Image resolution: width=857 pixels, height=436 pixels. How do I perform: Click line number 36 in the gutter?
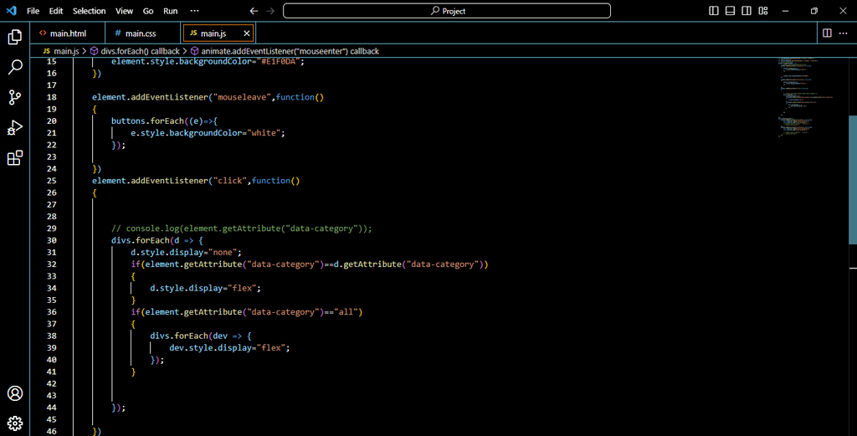[51, 311]
